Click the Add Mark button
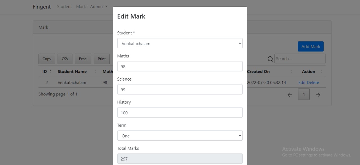 (x=310, y=46)
